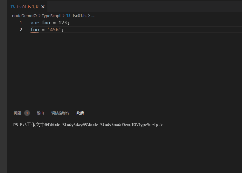
Task: Click line number 1 in the gutter
Action: click(x=21, y=23)
